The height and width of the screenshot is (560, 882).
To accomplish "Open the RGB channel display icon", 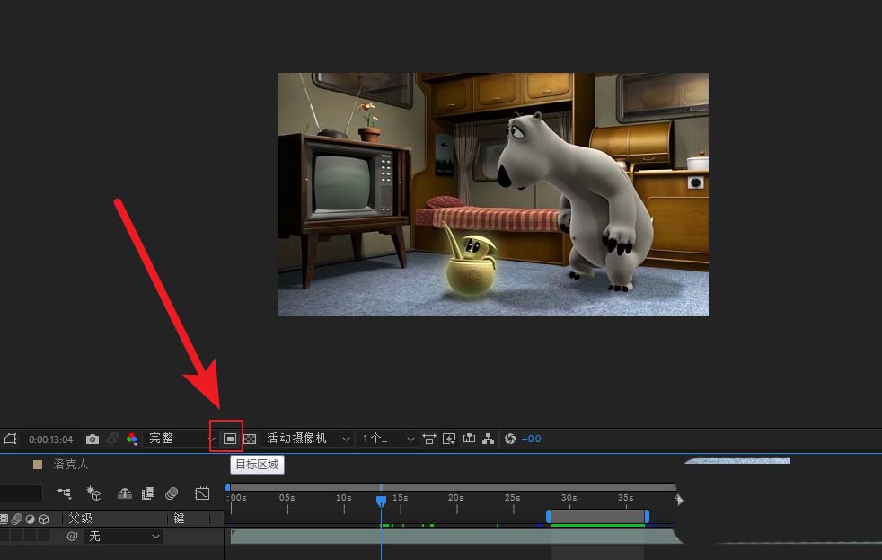I will pos(132,439).
